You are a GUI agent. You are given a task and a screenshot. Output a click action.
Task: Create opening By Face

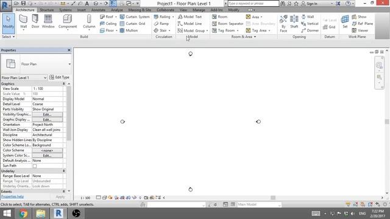[283, 24]
